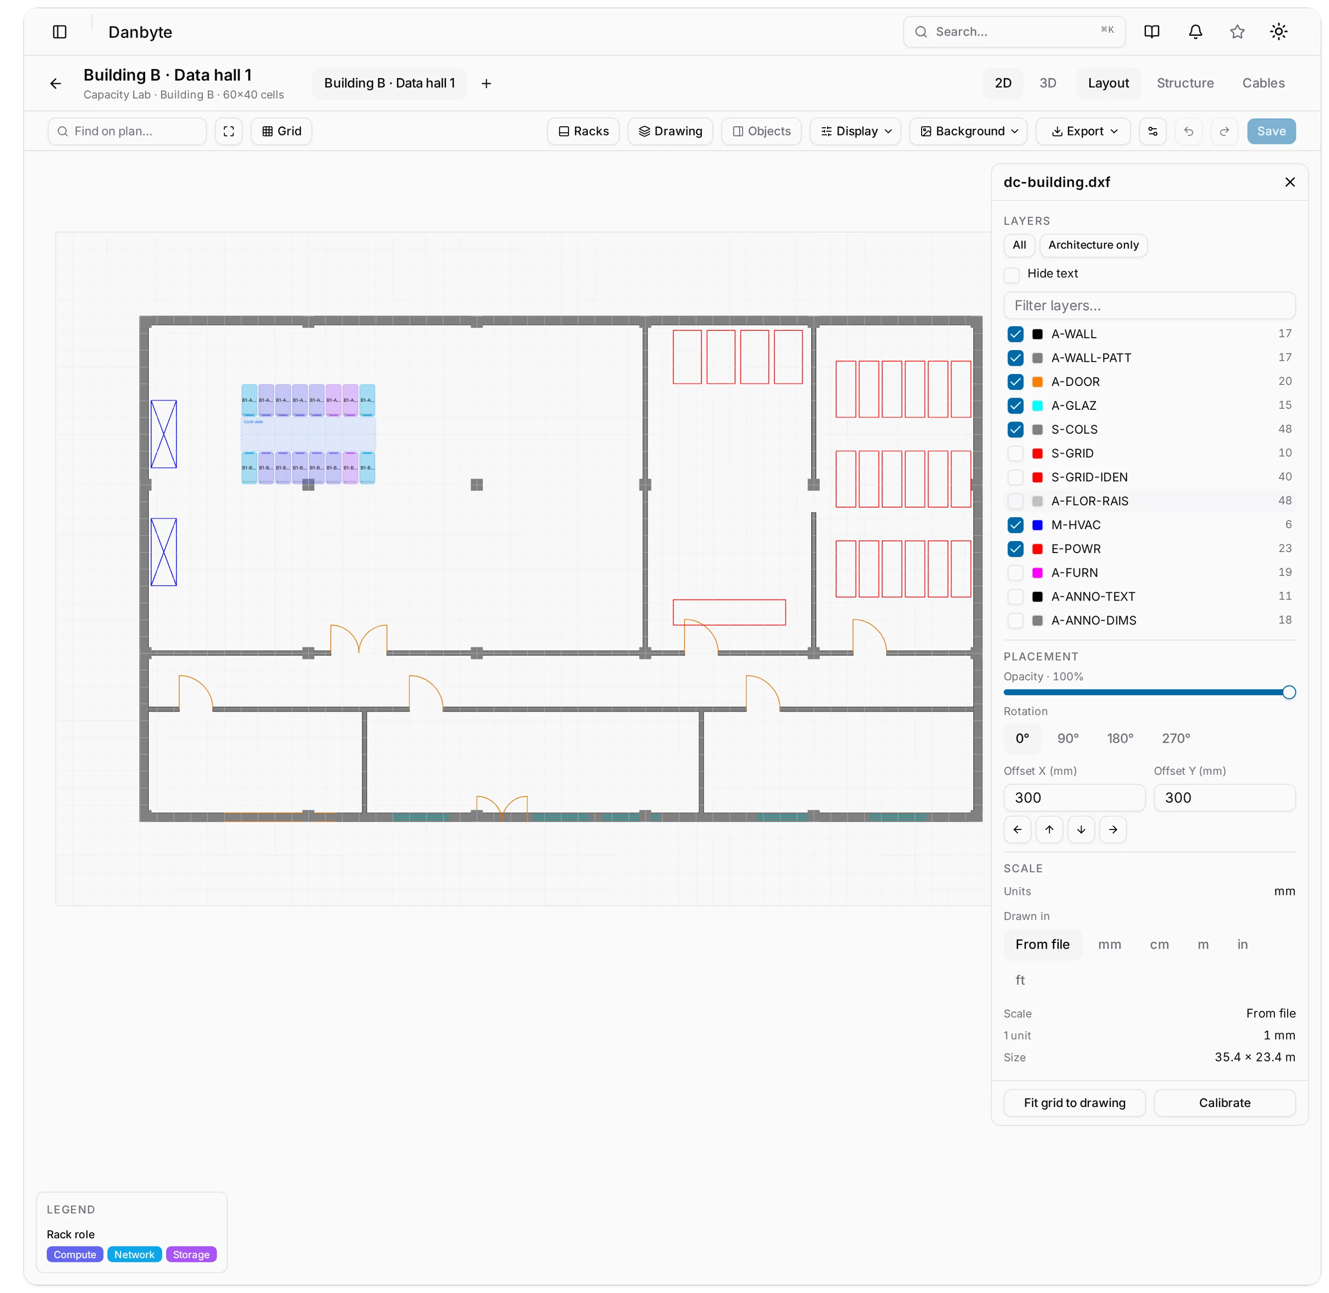Open the Cables tab
Screen dimensions: 1329x1293
(x=1263, y=83)
